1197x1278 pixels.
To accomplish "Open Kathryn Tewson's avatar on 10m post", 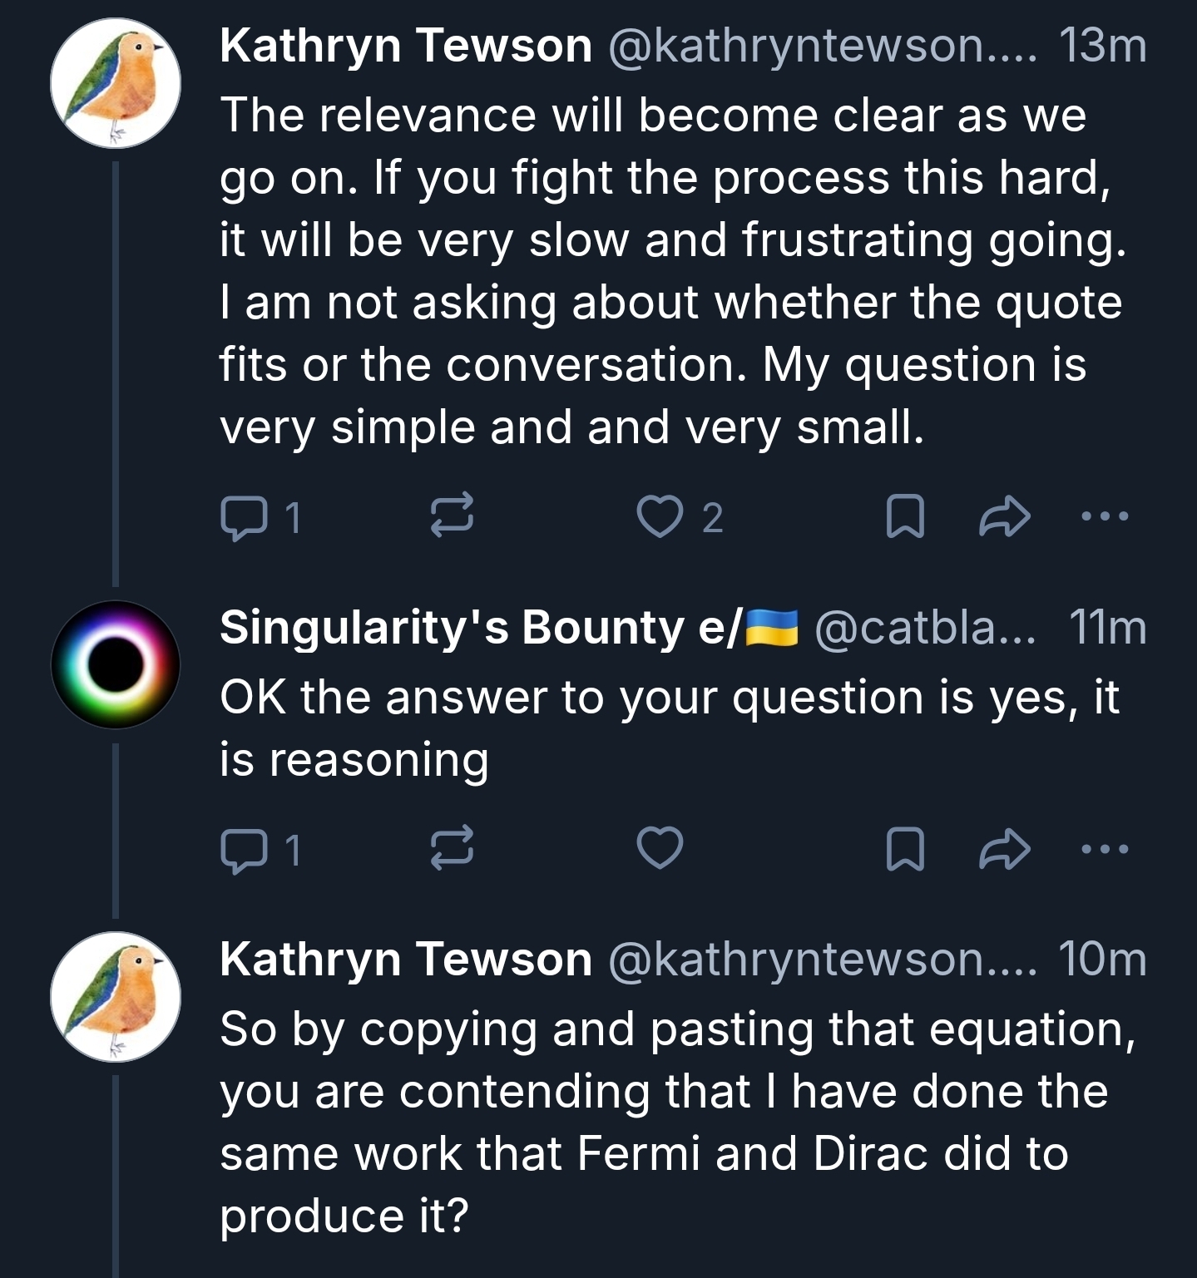I will [x=116, y=997].
